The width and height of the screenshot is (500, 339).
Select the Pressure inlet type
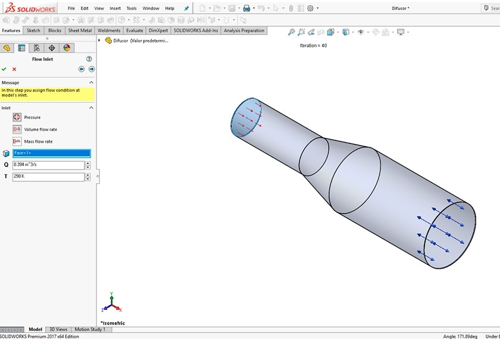(17, 117)
